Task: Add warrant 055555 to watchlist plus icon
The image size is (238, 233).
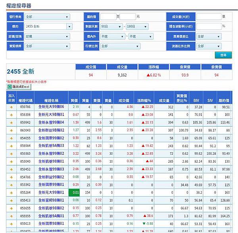Action: coord(12,216)
